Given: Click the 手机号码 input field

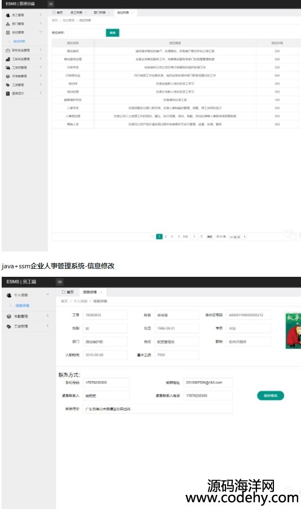Looking at the screenshot, I should pyautogui.click(x=106, y=382).
